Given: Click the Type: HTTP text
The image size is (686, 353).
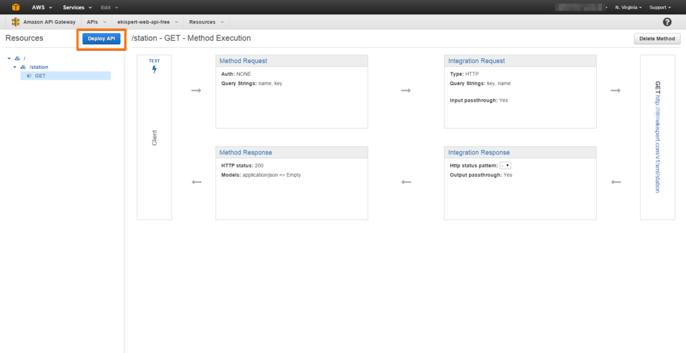Looking at the screenshot, I should pos(464,74).
